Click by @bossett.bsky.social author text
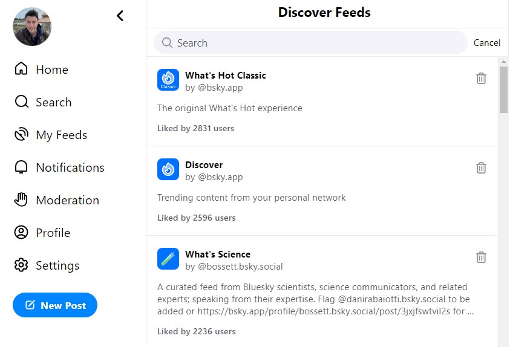 (234, 267)
